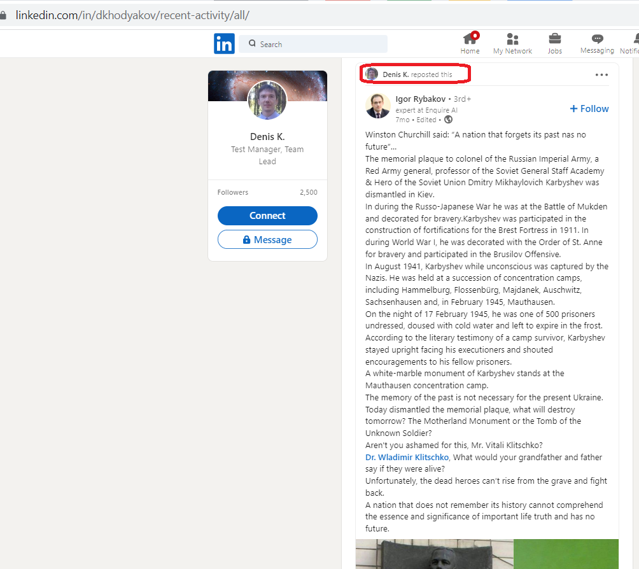Open Dr. Wladimir Klitschko mention link
This screenshot has width=639, height=569.
407,458
